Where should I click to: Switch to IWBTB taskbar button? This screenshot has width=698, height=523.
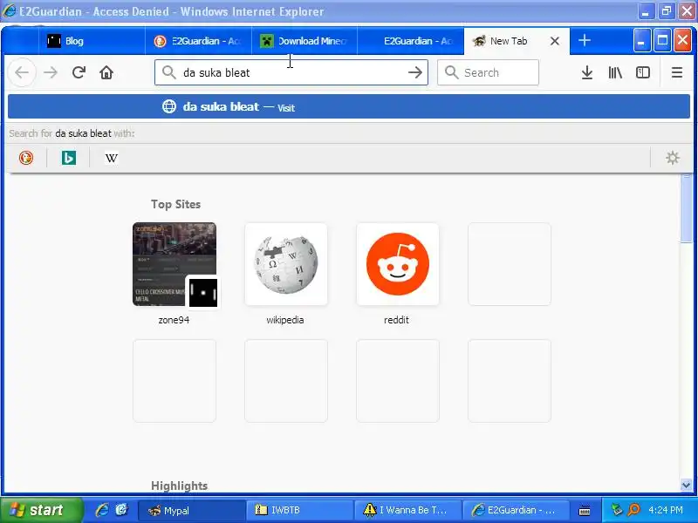pos(299,510)
